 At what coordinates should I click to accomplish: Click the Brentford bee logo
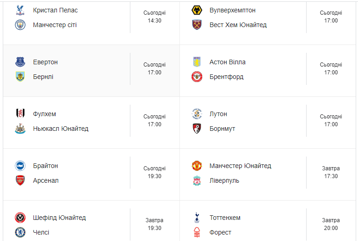tap(196, 77)
